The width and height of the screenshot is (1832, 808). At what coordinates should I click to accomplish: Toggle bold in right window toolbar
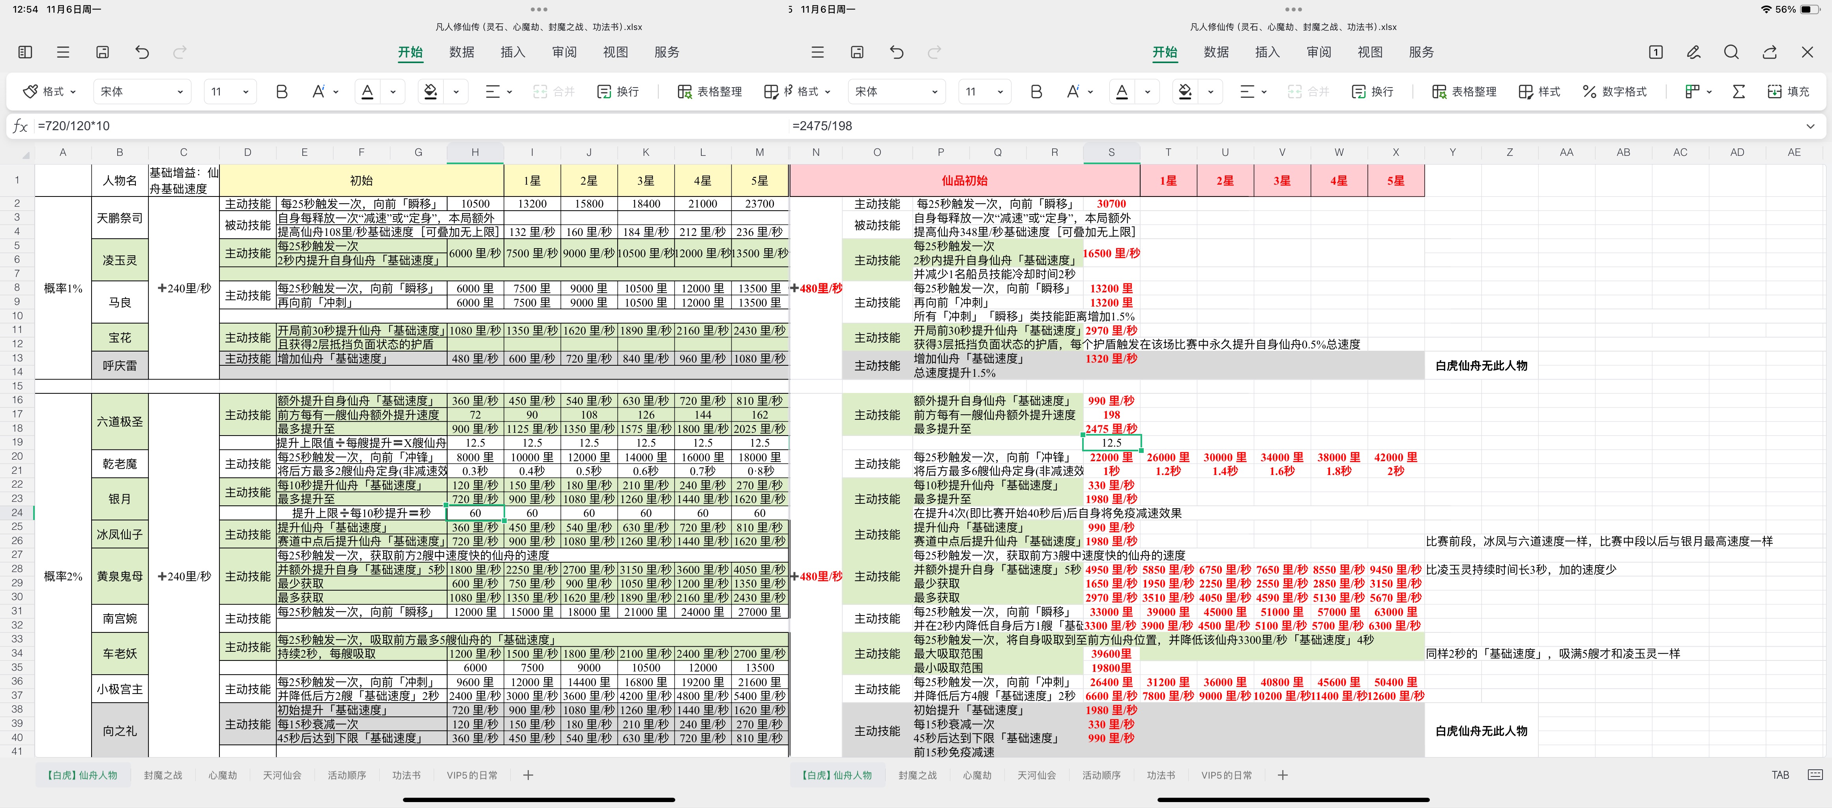coord(1036,92)
